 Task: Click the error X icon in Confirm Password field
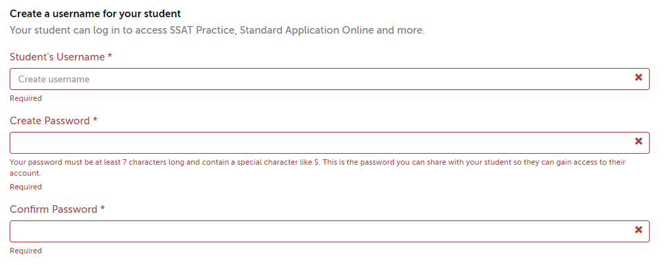point(639,230)
